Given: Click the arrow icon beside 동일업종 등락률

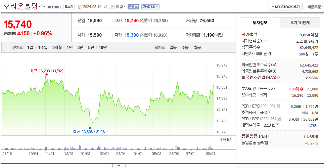Looking at the screenshot, I should pyautogui.click(x=270, y=143).
